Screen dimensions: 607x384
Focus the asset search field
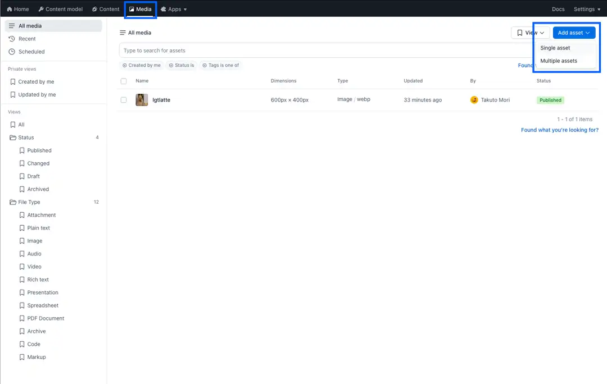tap(320, 51)
